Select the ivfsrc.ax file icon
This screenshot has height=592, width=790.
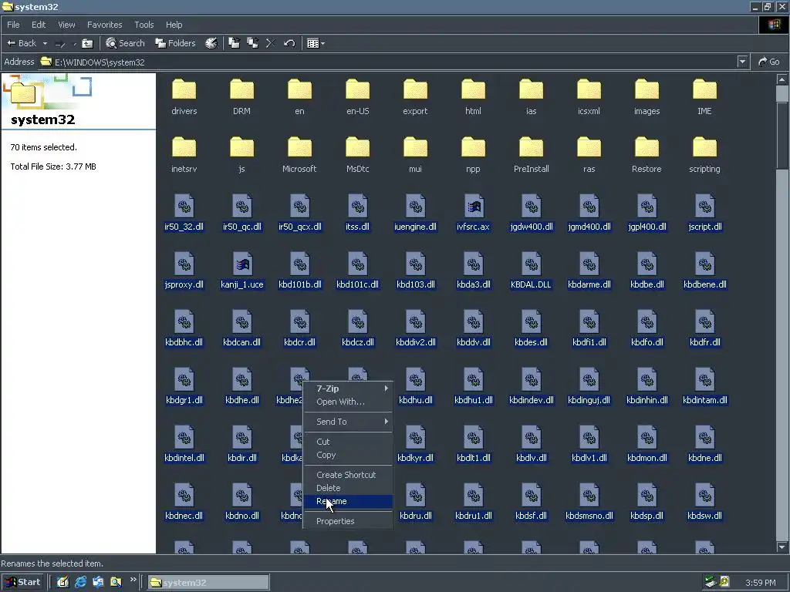click(473, 206)
